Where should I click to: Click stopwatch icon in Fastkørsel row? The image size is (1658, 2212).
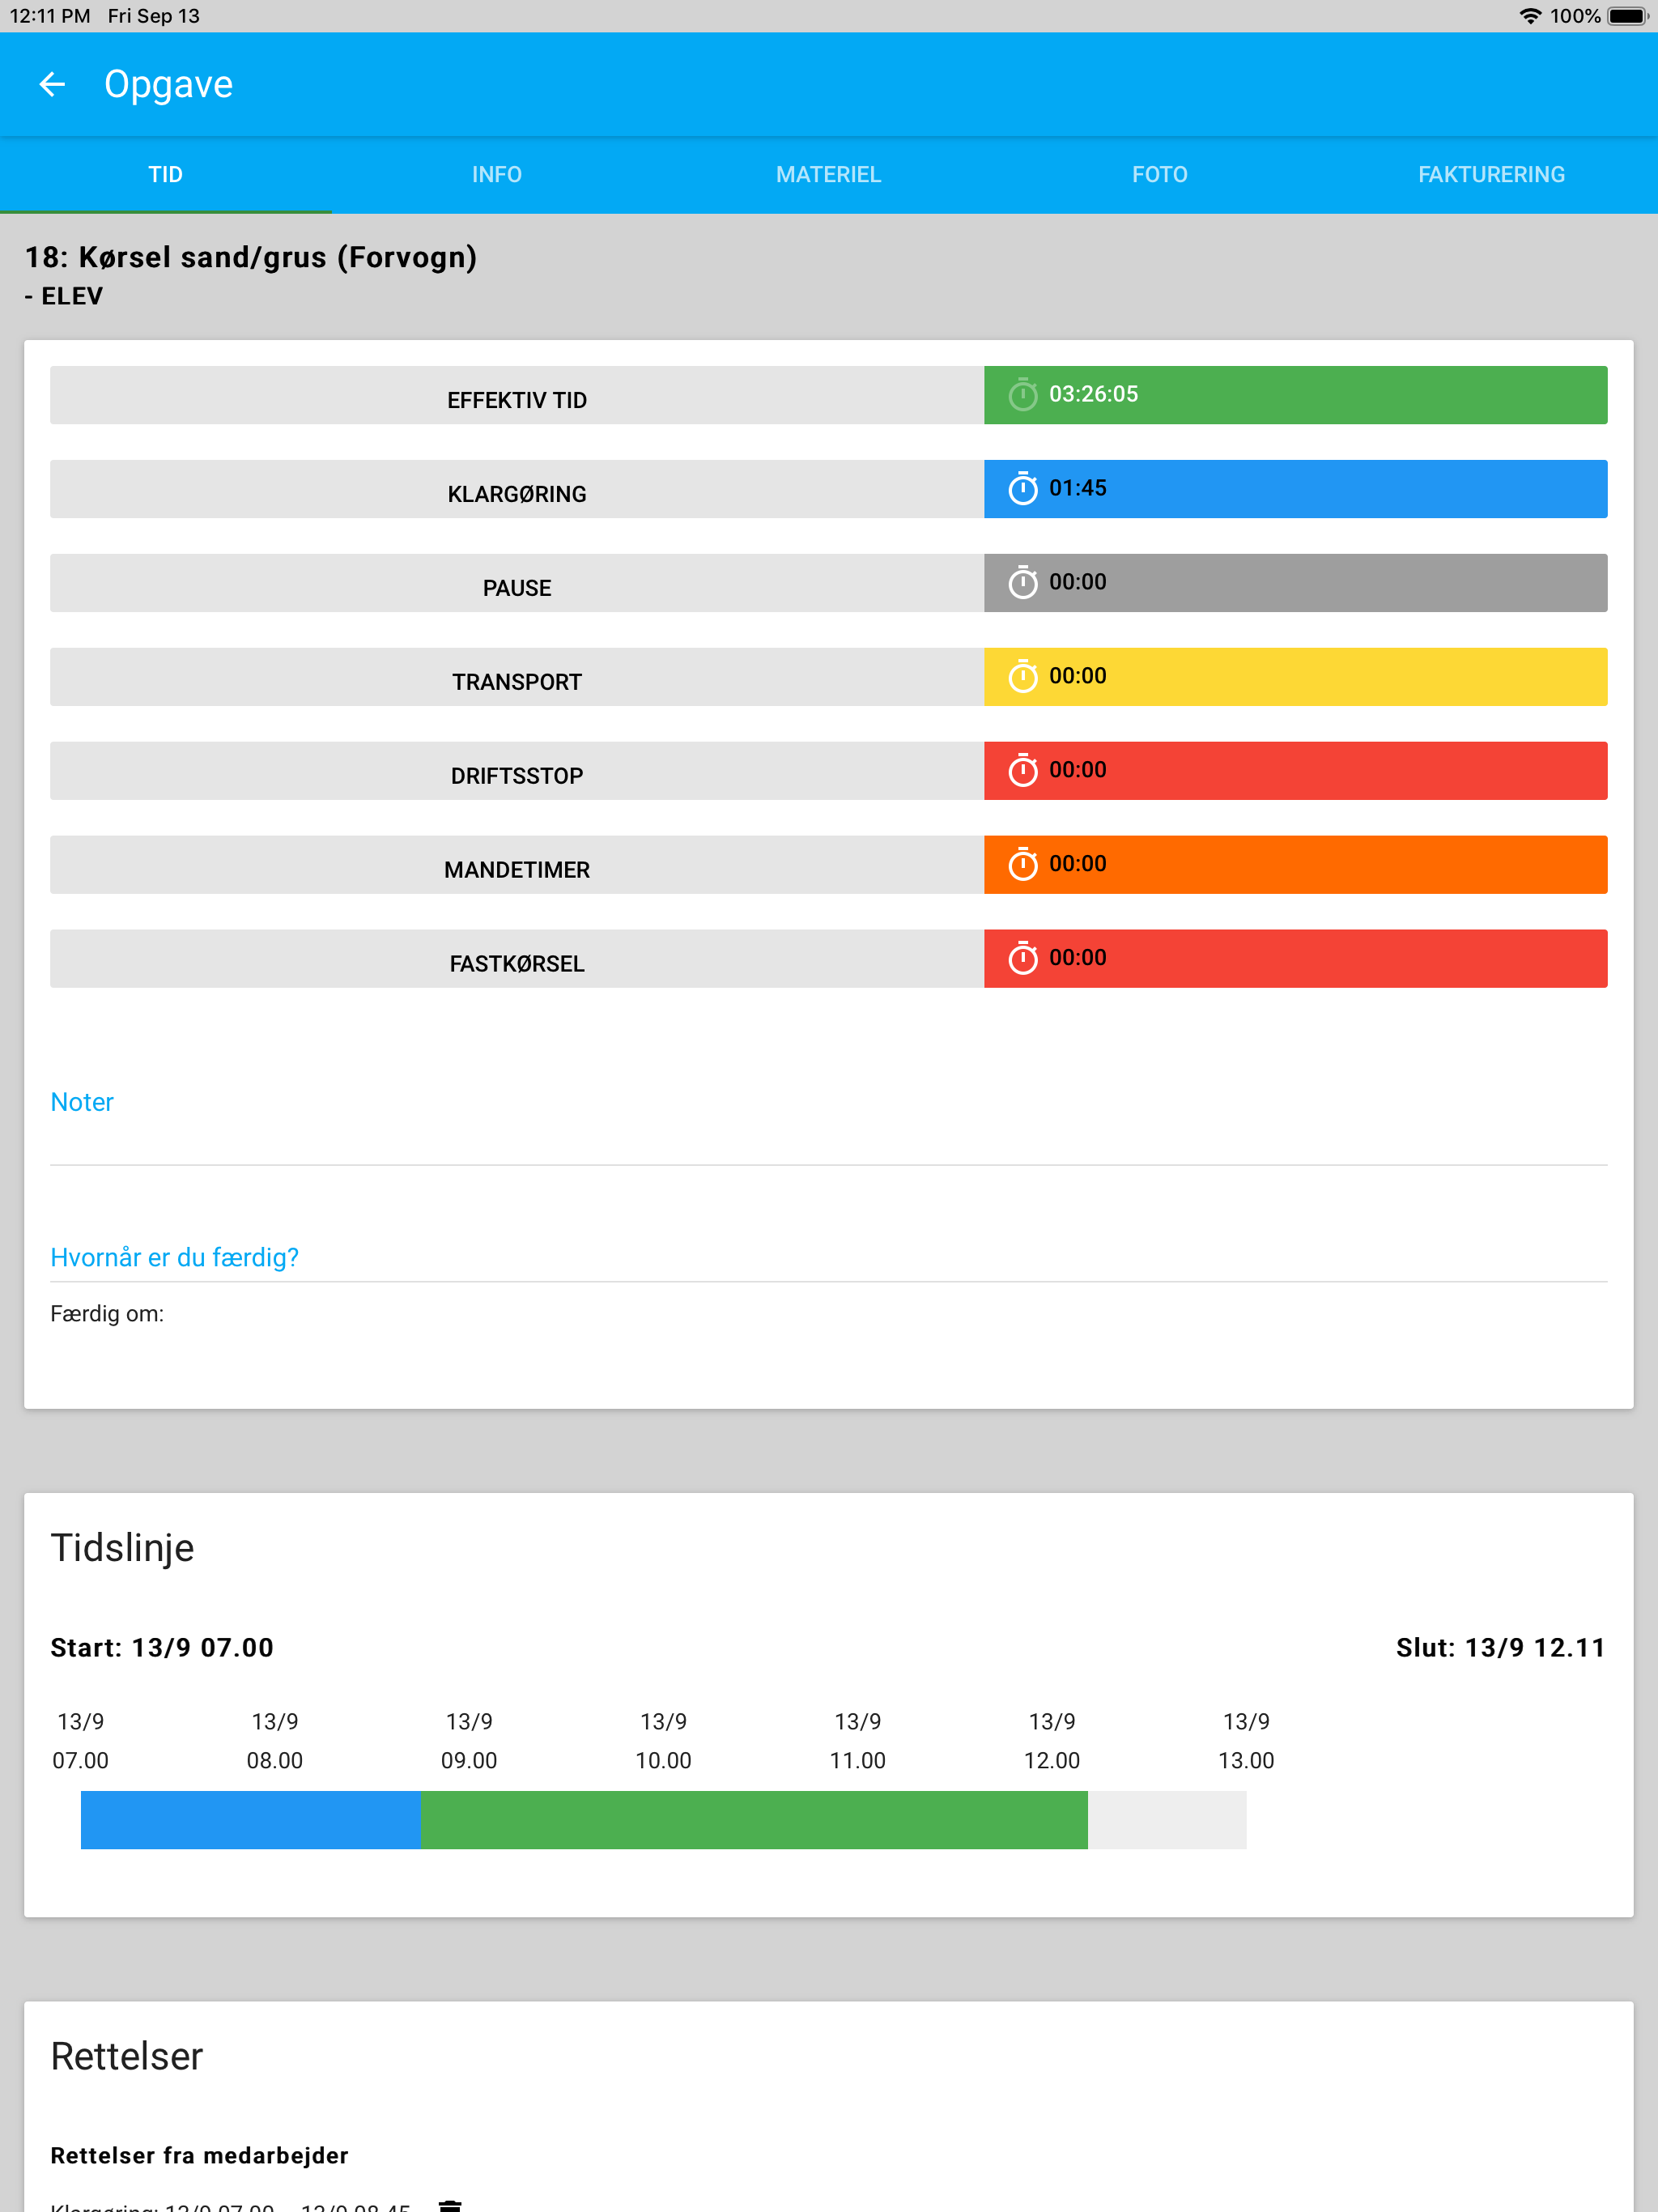pyautogui.click(x=1022, y=959)
